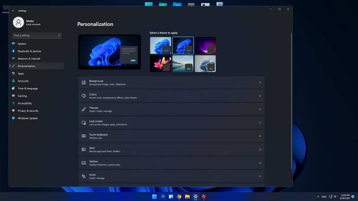Apply the gray-blue flow theme
Screen dimensions: 358x201
[x=205, y=63]
